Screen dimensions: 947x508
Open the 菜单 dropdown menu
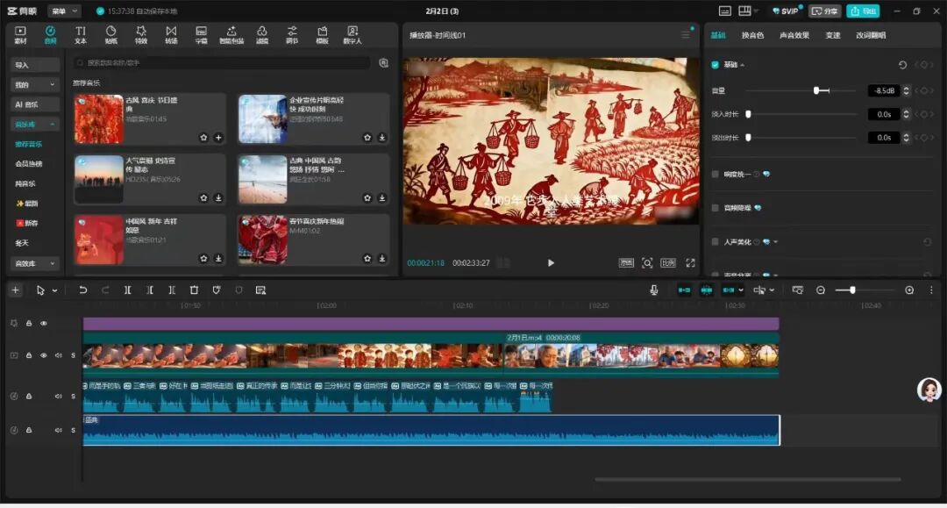pos(63,11)
